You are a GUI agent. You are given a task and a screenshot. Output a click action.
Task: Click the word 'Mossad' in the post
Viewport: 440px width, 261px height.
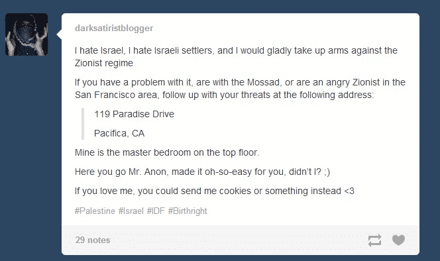tap(263, 82)
